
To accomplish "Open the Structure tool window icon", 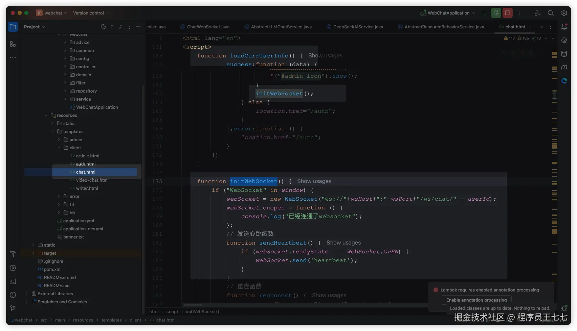I will [x=13, y=44].
